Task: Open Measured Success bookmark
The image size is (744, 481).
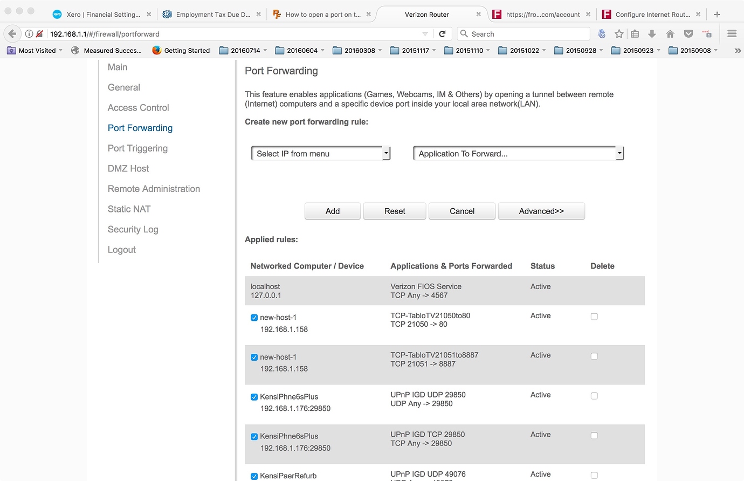Action: (x=107, y=51)
